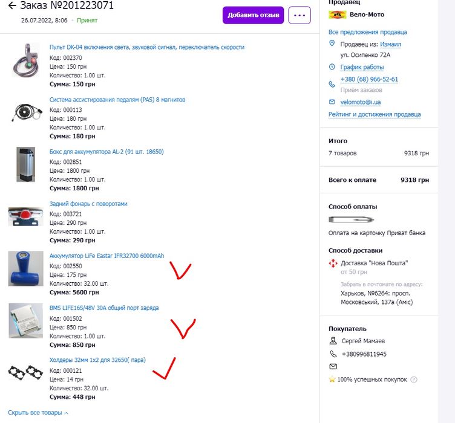
Task: Click the back arrow beside the order number
Action: click(x=12, y=6)
